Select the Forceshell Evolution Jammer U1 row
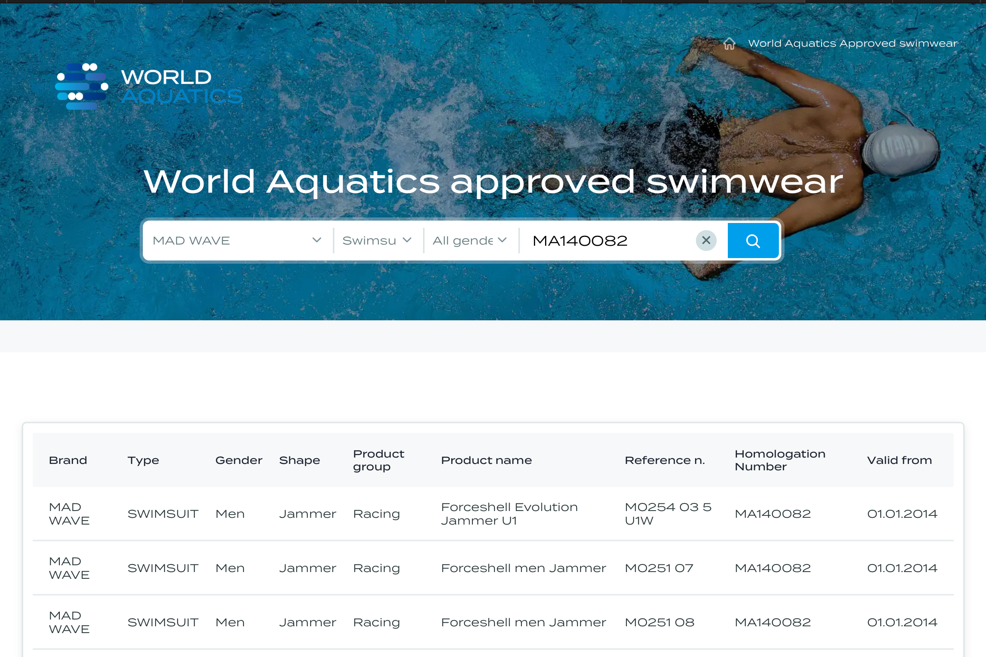986x657 pixels. click(509, 514)
